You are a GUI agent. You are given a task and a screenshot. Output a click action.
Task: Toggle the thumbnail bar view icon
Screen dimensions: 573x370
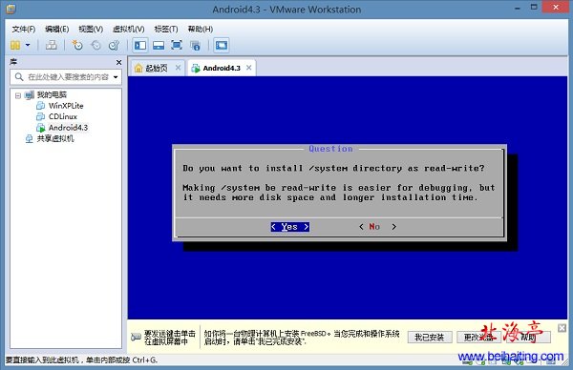pos(159,45)
